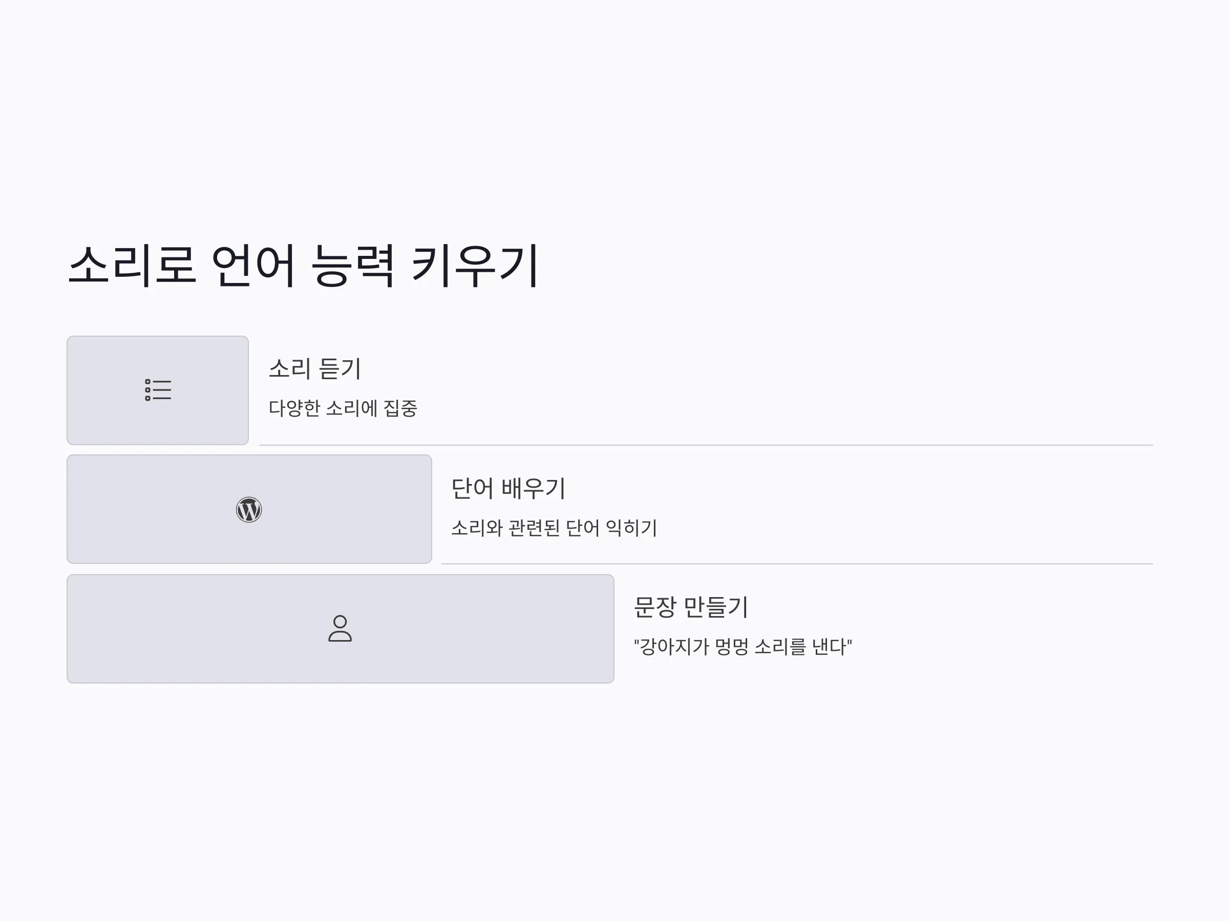The height and width of the screenshot is (921, 1229).
Task: Click the 소리 듣기 heading
Action: [x=315, y=368]
